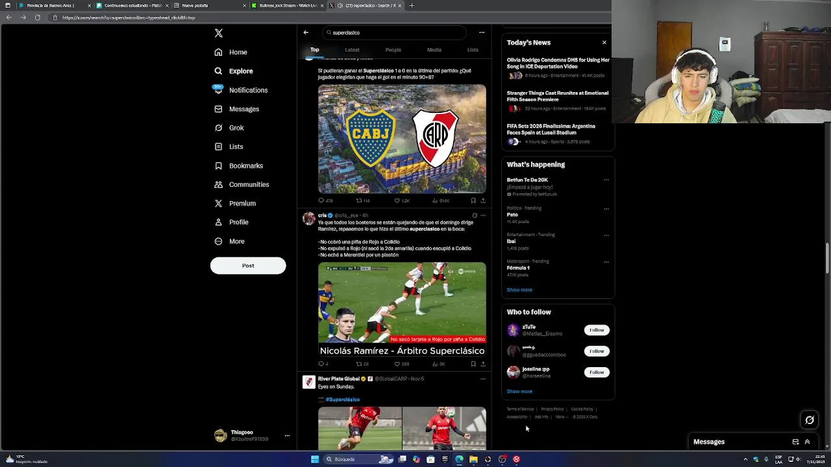Click the Premium X icon in the sidebar
The image size is (831, 467).
(219, 203)
